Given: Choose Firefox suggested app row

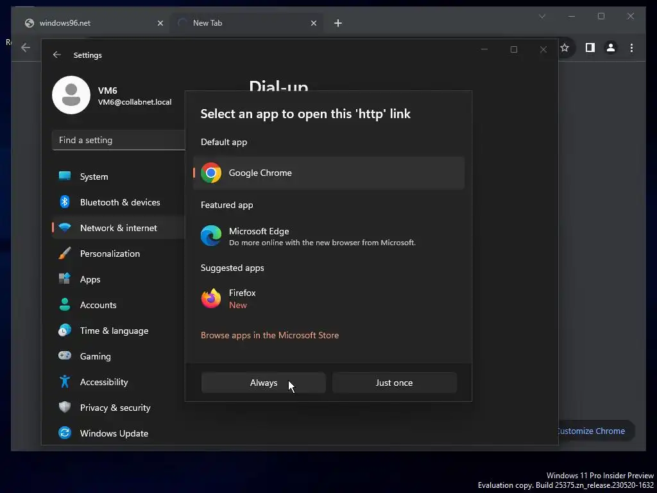Looking at the screenshot, I should [329, 298].
